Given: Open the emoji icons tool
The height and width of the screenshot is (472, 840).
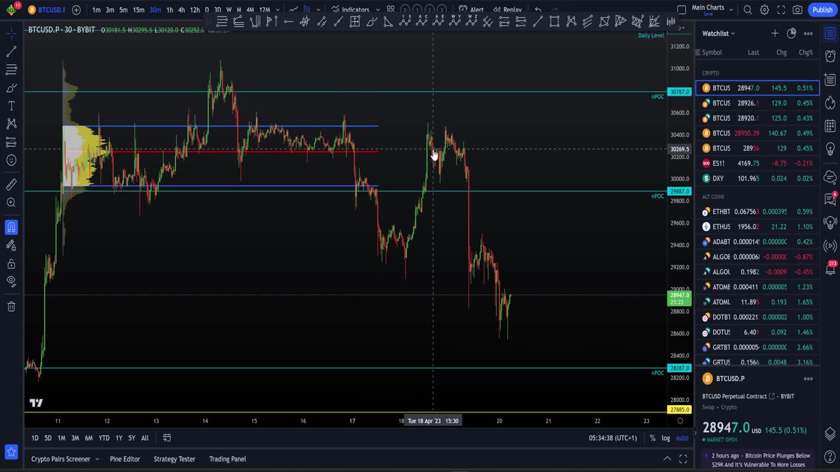Looking at the screenshot, I should (11, 160).
